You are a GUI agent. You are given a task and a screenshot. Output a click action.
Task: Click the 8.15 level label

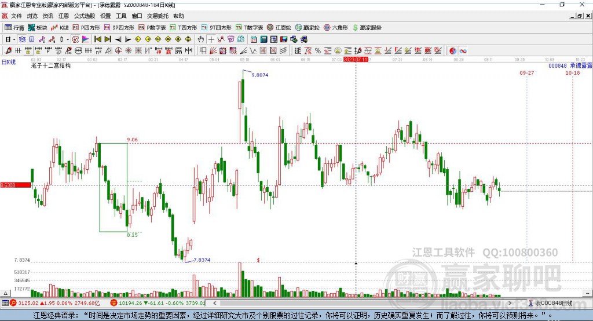[x=133, y=235]
